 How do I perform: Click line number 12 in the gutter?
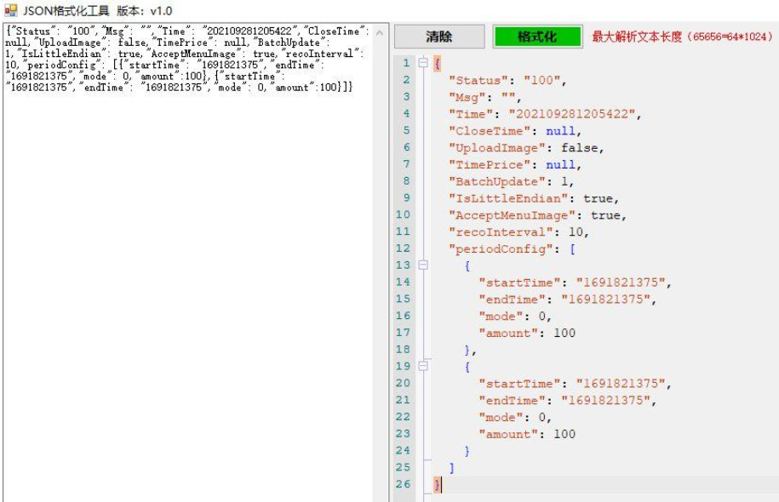pyautogui.click(x=403, y=248)
